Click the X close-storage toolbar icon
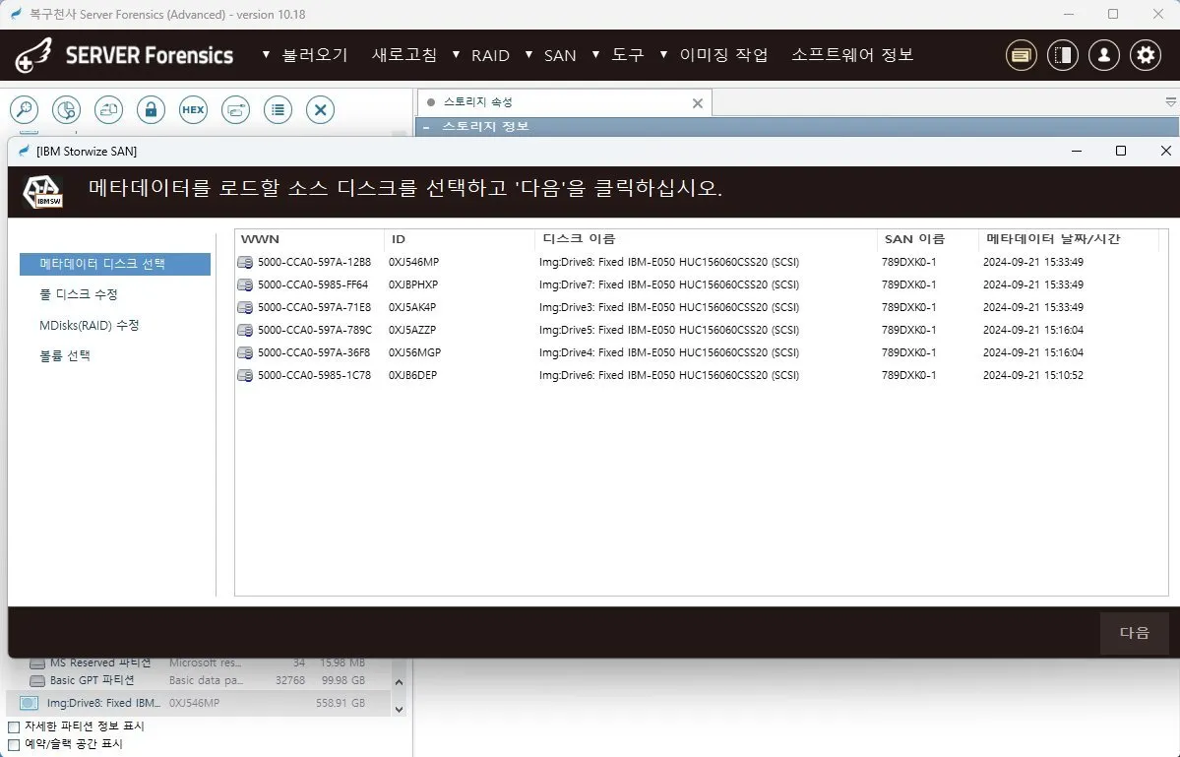Image resolution: width=1180 pixels, height=757 pixels. [x=320, y=110]
